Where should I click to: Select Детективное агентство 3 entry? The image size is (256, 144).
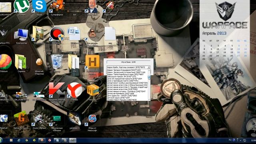[127, 87]
